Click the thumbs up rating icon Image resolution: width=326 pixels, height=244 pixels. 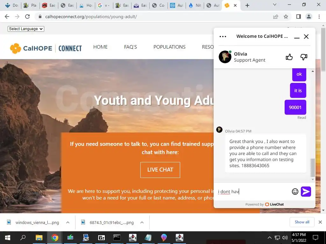(289, 57)
